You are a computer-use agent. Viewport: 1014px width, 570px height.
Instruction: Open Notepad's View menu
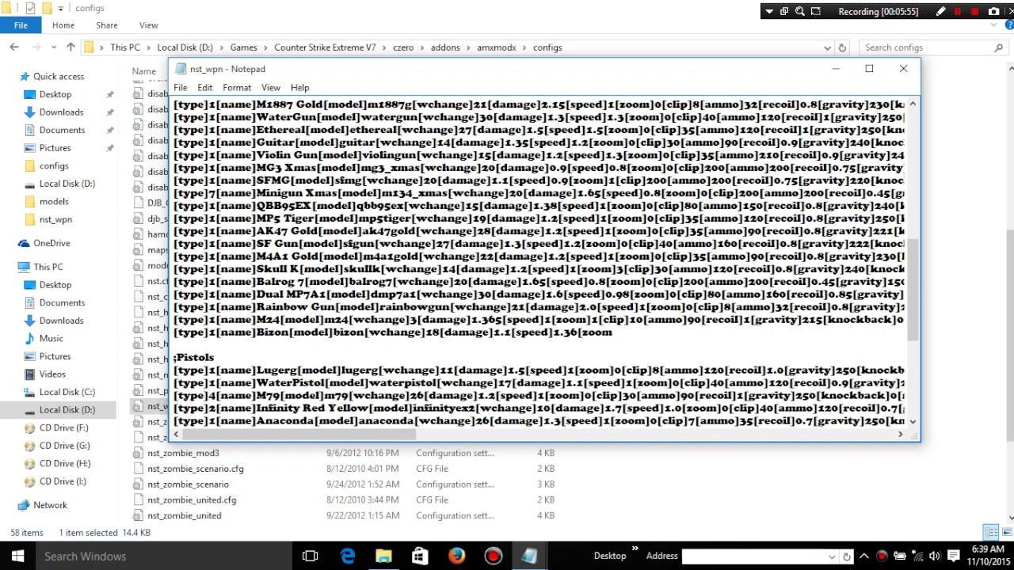pos(271,88)
